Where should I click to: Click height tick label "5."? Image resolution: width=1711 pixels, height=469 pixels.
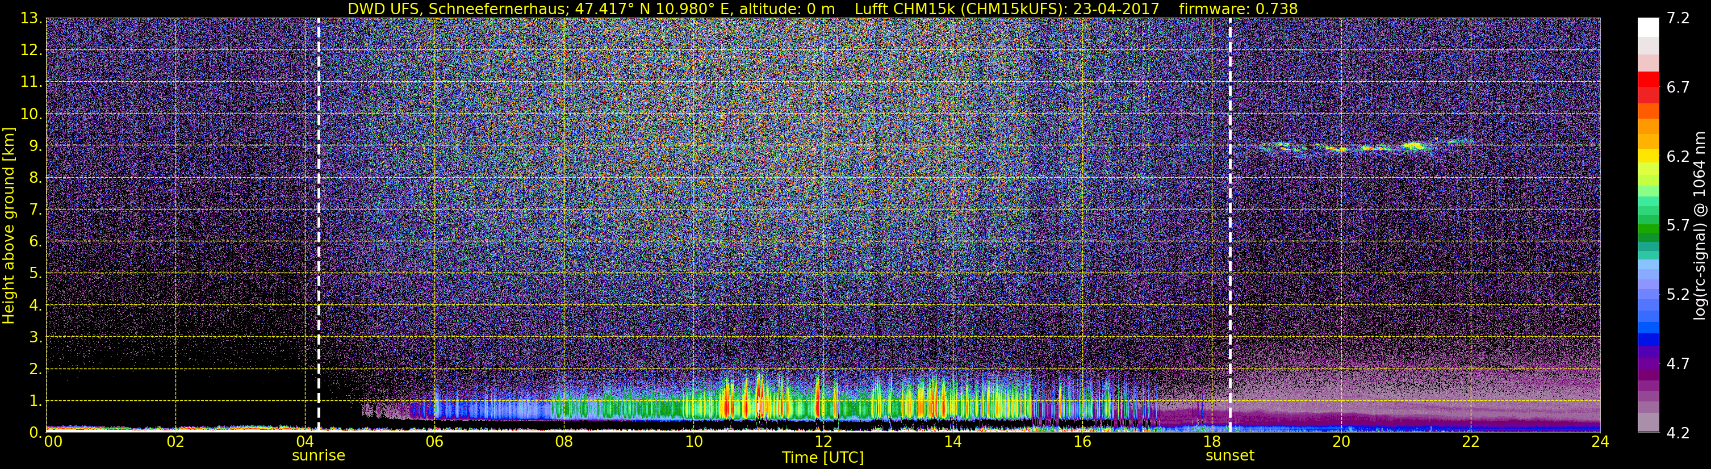pyautogui.click(x=35, y=273)
